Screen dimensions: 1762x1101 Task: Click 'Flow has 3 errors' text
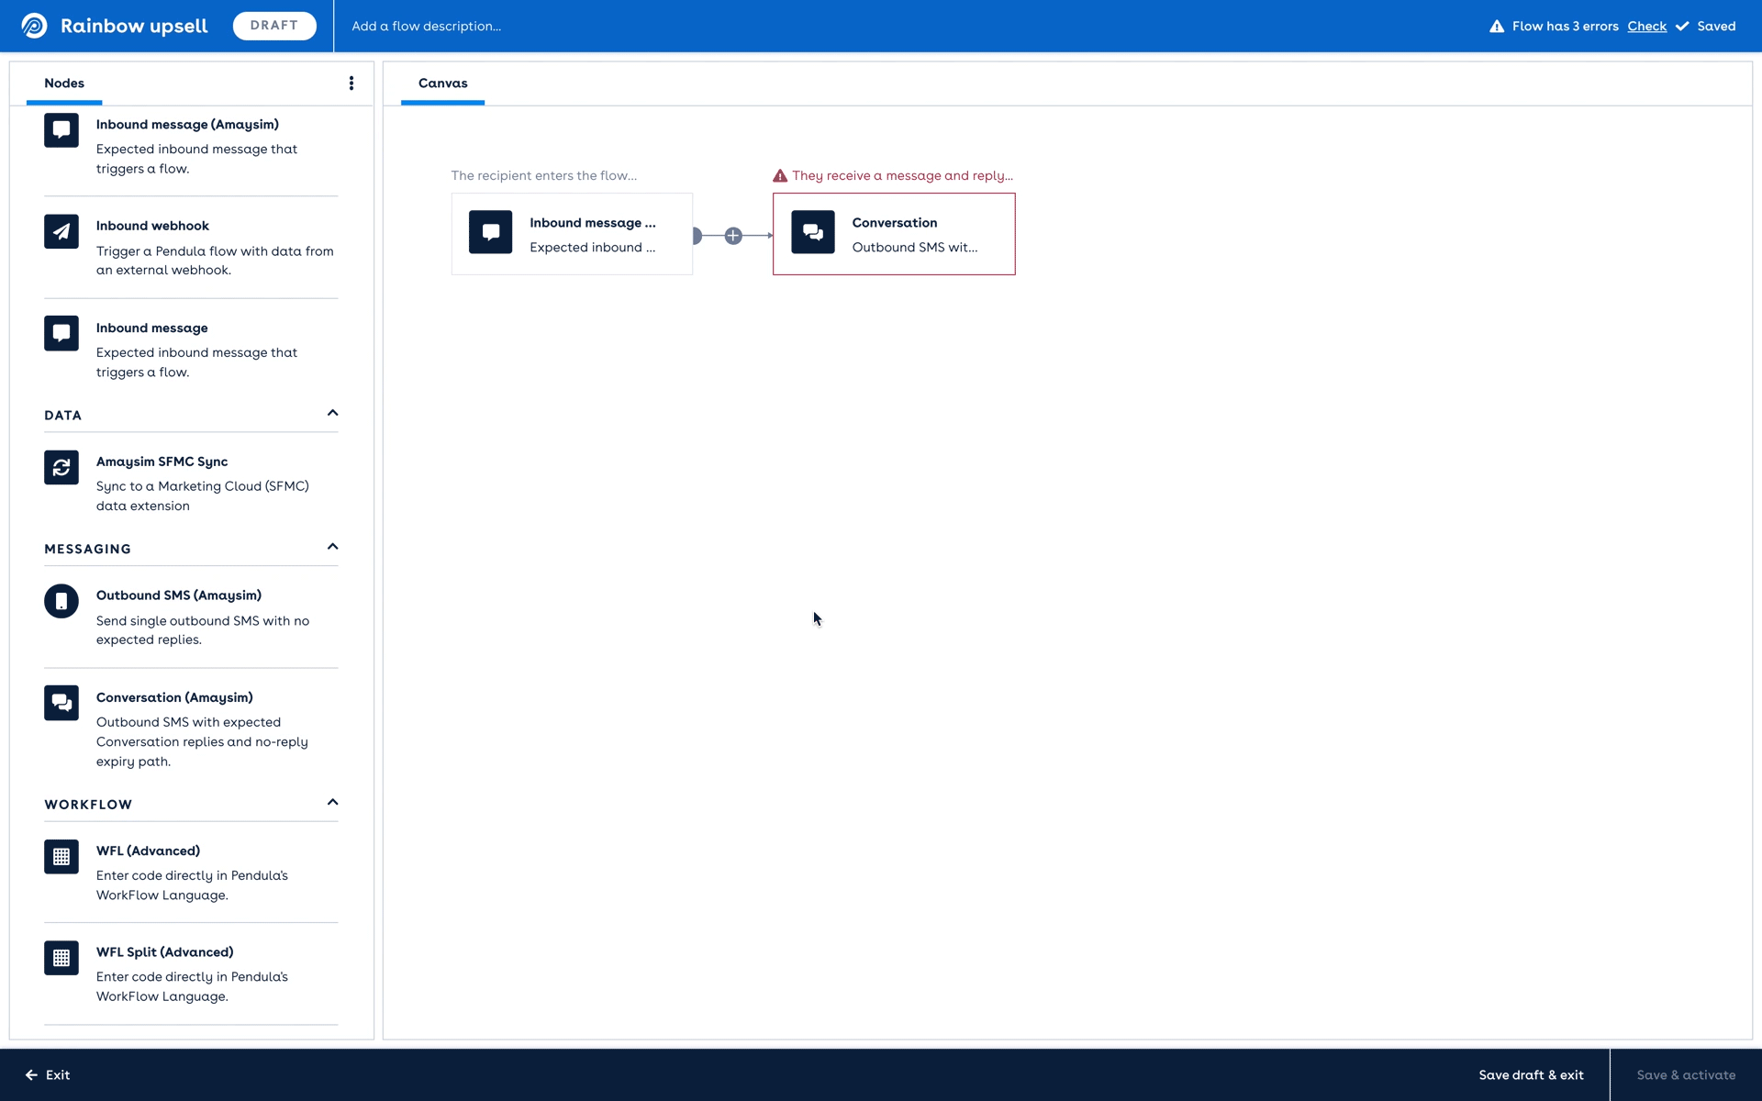(1565, 26)
